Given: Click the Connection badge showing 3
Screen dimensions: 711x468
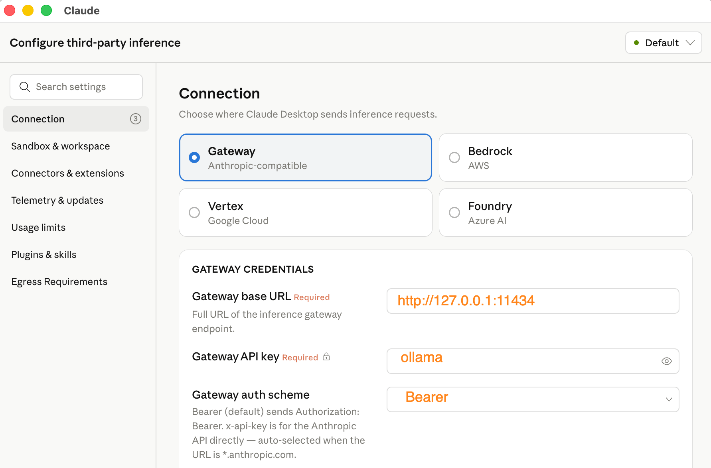Looking at the screenshot, I should [136, 119].
